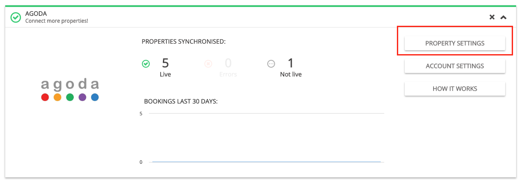Open Account Settings
Viewport: 527px width, 183px height.
click(x=455, y=66)
